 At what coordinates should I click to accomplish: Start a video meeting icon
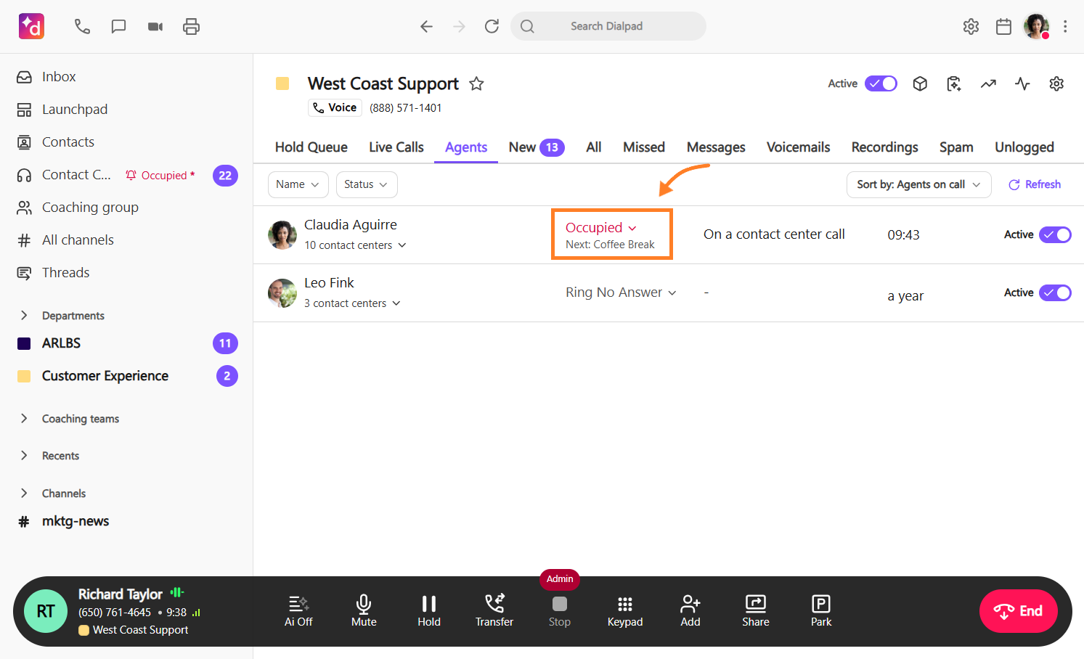155,27
